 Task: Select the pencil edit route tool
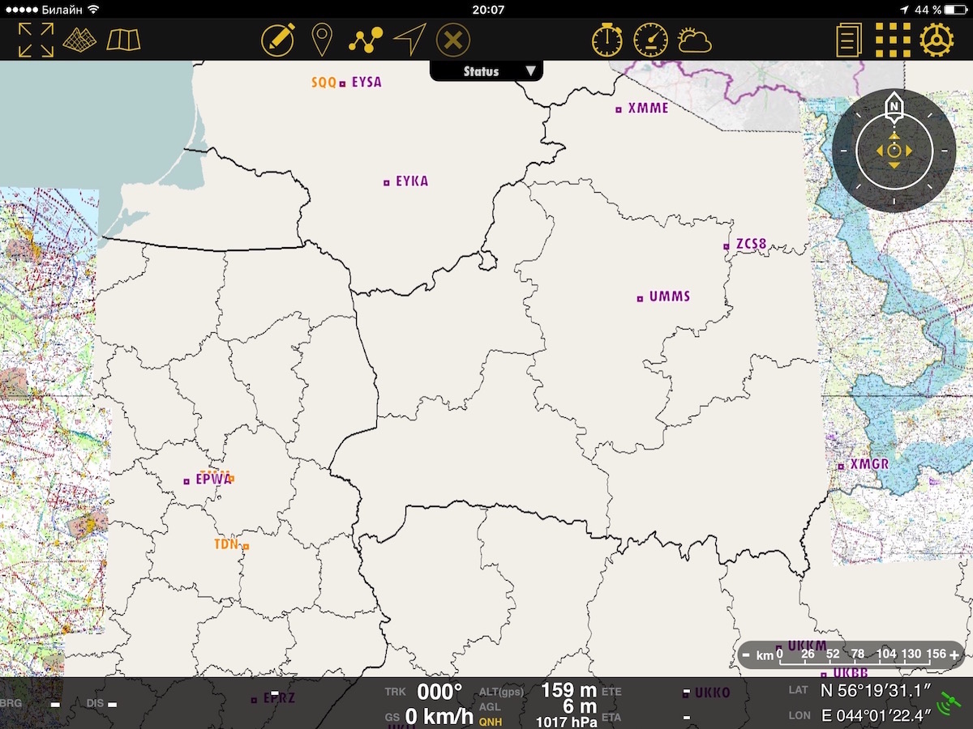coord(277,40)
